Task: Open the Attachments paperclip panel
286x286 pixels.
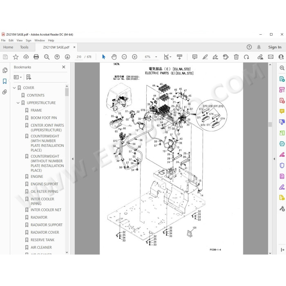Action: (x=5, y=92)
